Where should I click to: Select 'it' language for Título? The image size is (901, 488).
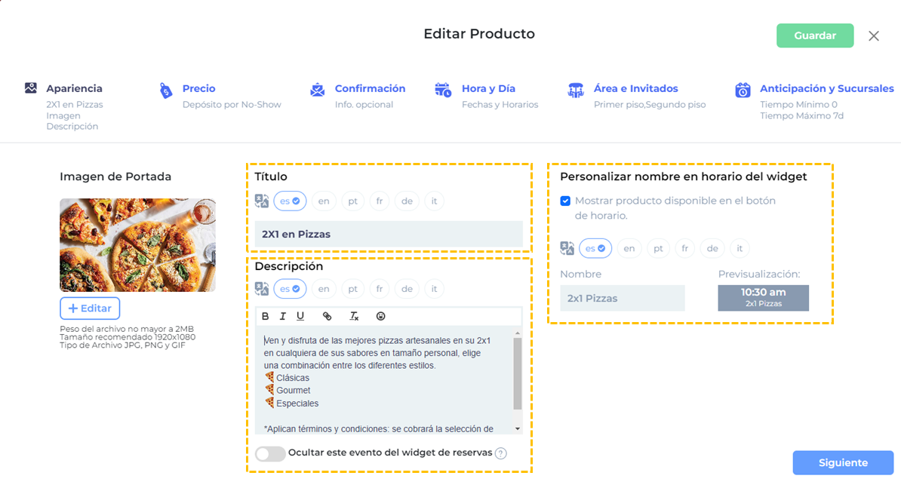click(x=434, y=201)
